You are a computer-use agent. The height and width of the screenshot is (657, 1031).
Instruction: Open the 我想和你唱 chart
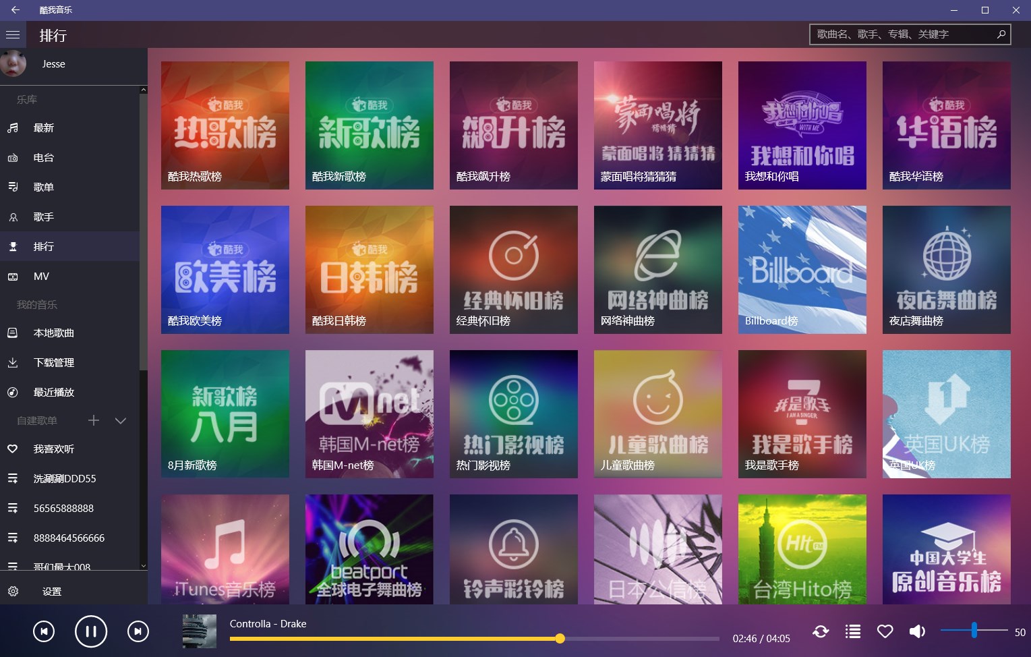pyautogui.click(x=802, y=125)
